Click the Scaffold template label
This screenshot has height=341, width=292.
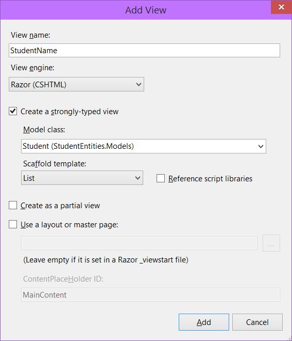tap(55, 164)
